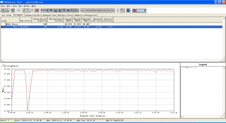The image size is (226, 123).
Task: Click the Print toolbar icon
Action: point(7,10)
